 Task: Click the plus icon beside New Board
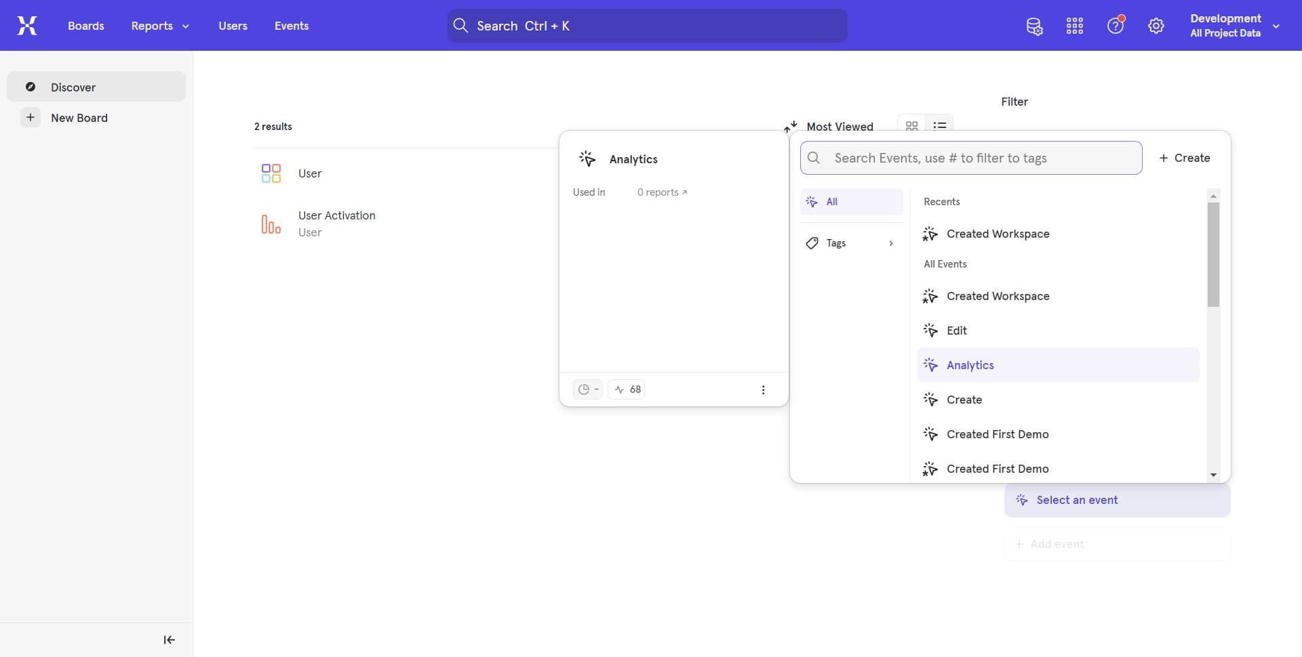[31, 118]
